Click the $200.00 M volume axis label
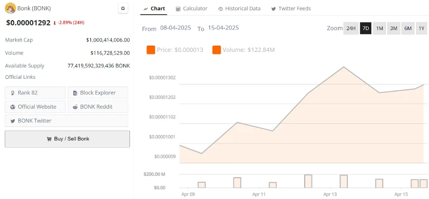 [x=154, y=174]
